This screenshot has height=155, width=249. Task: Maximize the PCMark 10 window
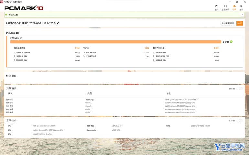[237, 2]
